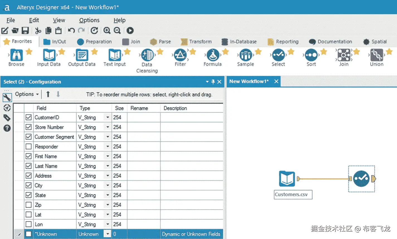The width and height of the screenshot is (397, 239).
Task: Check the Lat field checkbox
Action: (28, 215)
